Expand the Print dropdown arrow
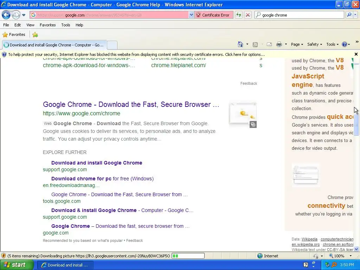 pyautogui.click(x=286, y=44)
